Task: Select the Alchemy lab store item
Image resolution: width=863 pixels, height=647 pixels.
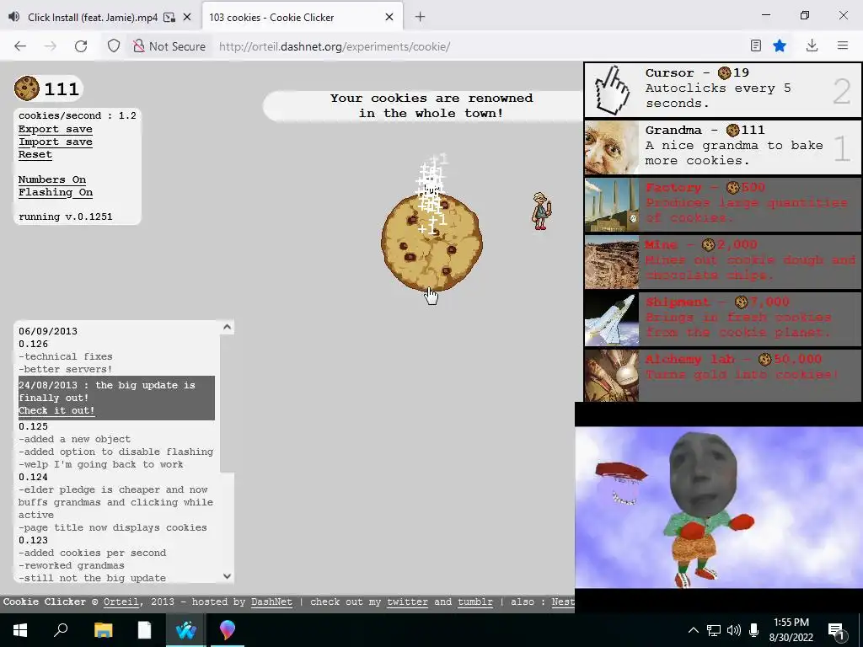Action: [722, 375]
